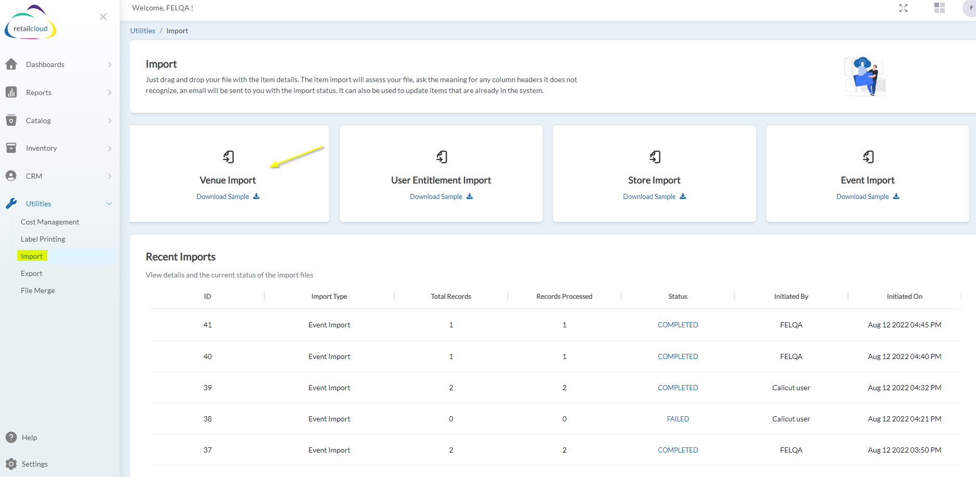Close the sidebar with the X icon
The width and height of the screenshot is (976, 477).
(x=103, y=17)
